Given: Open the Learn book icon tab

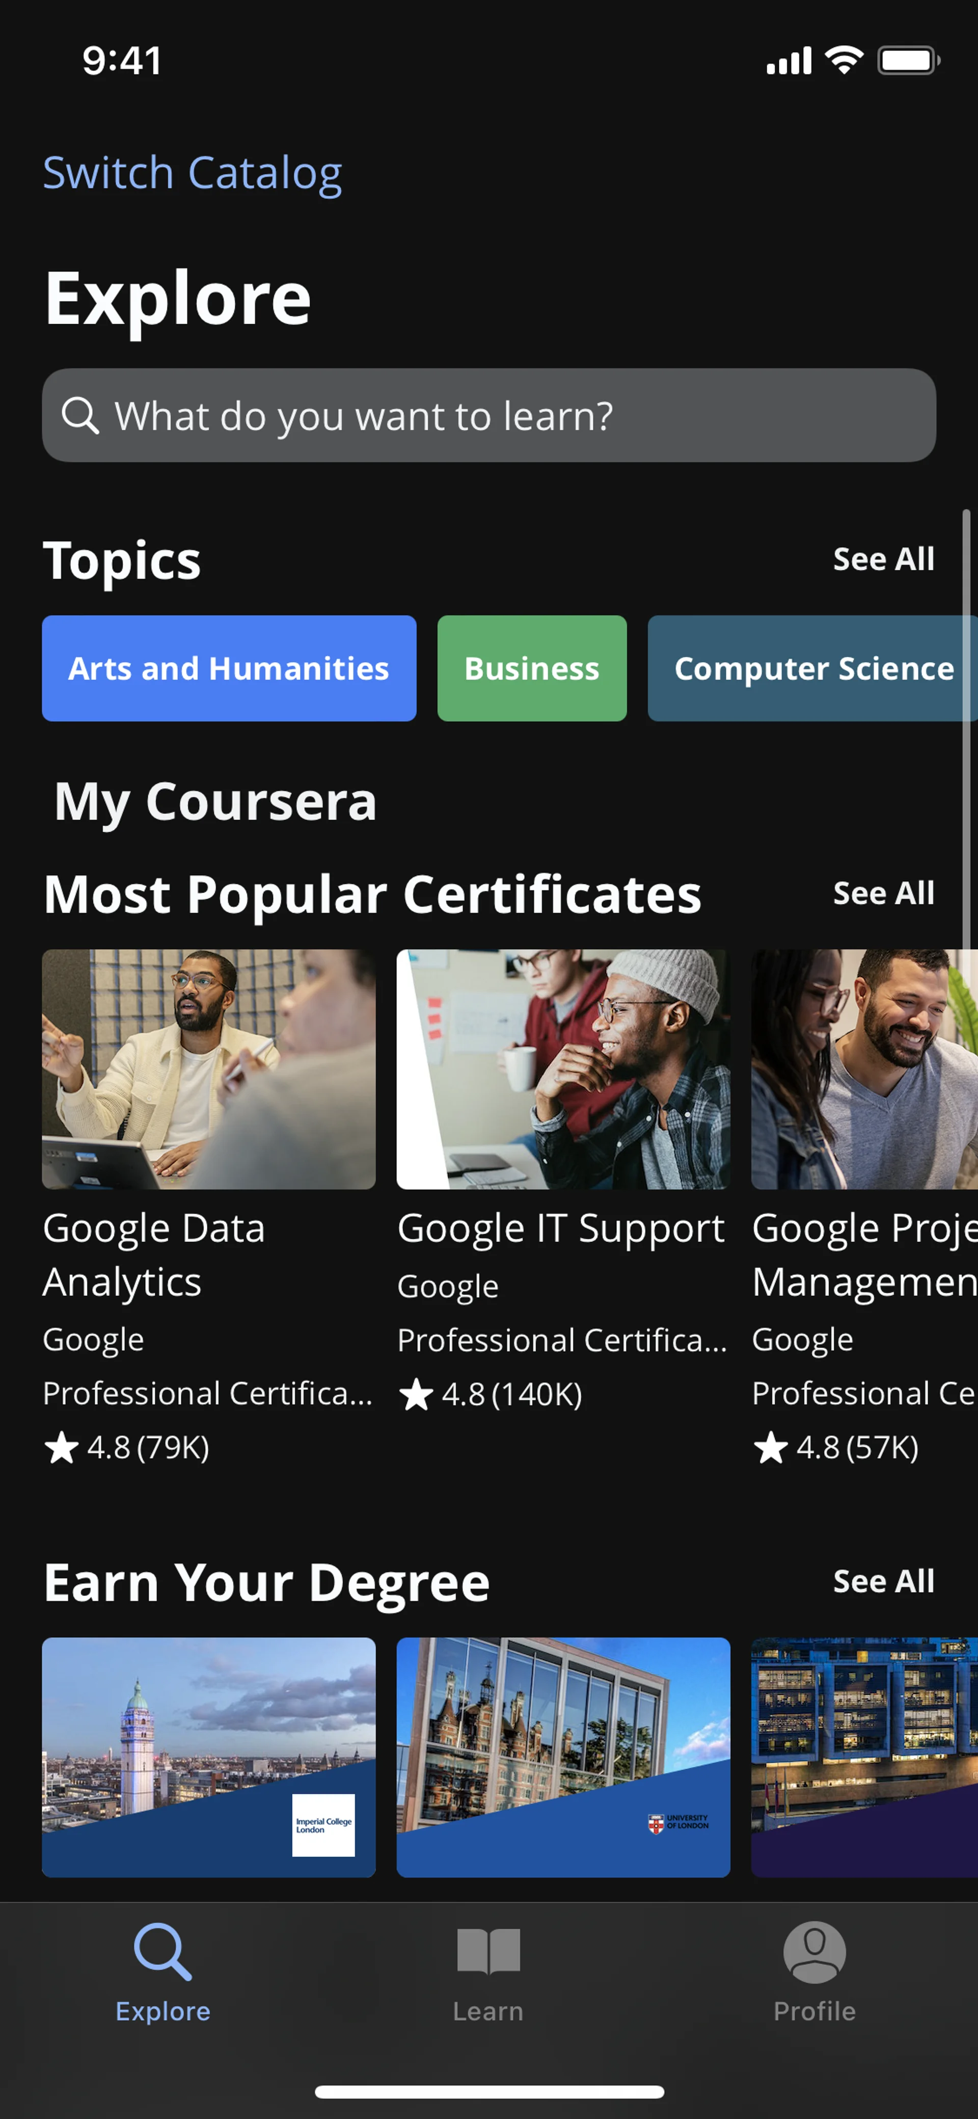Looking at the screenshot, I should point(488,1951).
